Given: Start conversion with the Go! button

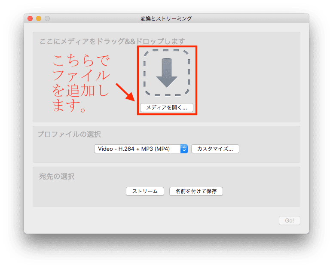Looking at the screenshot, I should [290, 220].
